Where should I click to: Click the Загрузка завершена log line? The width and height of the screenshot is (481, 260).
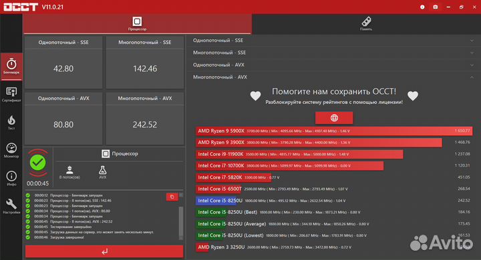[x=59, y=237]
